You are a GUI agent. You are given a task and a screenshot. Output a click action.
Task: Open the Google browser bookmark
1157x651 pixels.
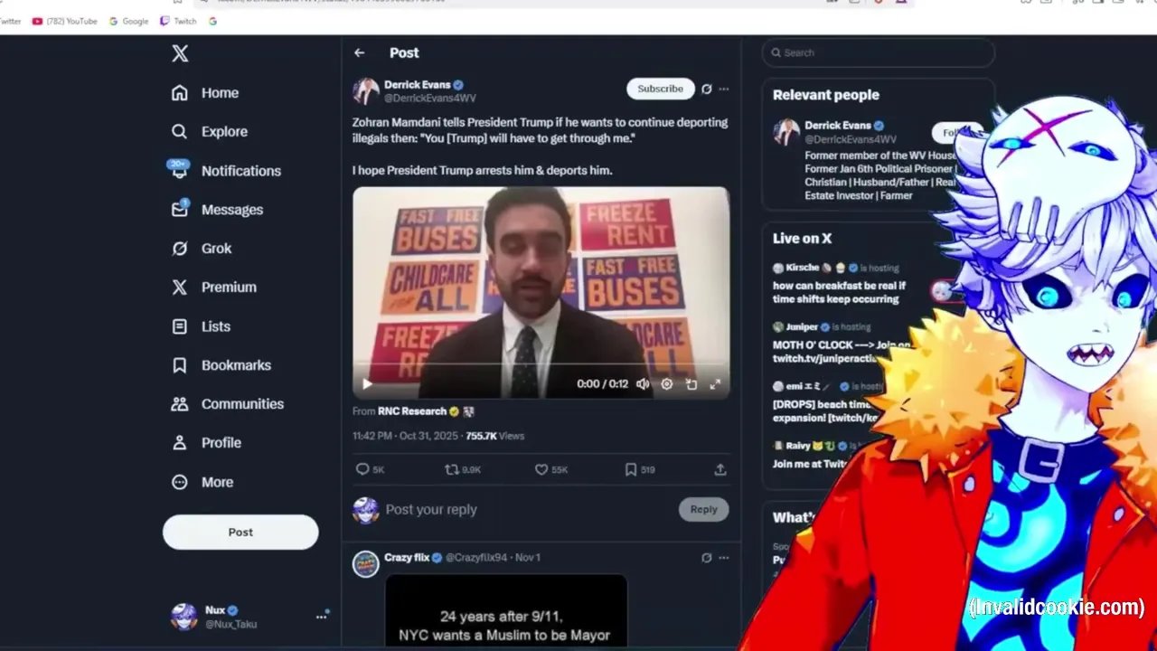pyautogui.click(x=128, y=22)
